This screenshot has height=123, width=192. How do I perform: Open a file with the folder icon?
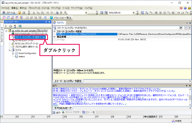pyautogui.click(x=19, y=13)
